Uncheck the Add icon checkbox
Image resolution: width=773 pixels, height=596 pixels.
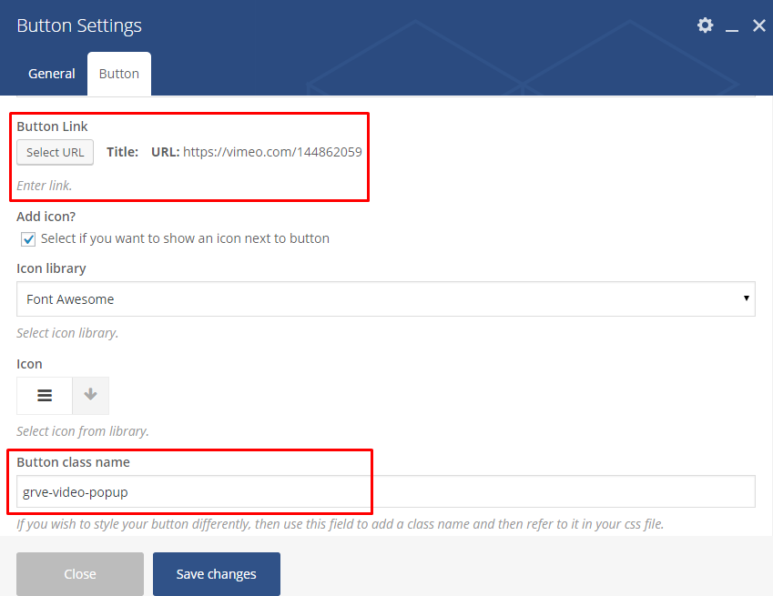(28, 239)
